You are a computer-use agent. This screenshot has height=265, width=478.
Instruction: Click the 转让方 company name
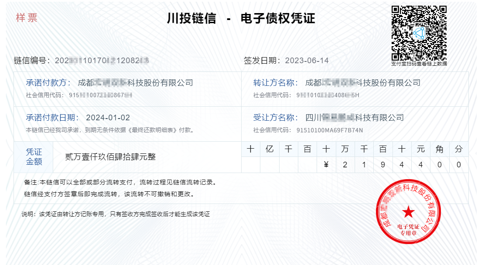363,83
